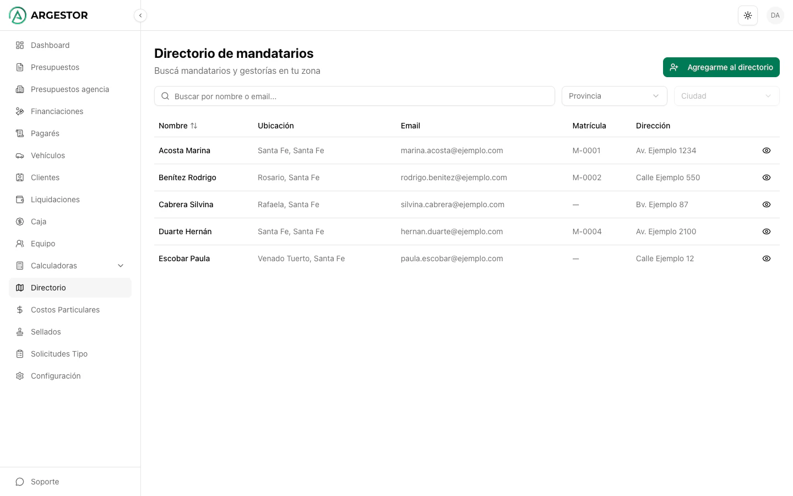This screenshot has height=496, width=793.
Task: Click the Sellados stamp icon
Action: pos(20,332)
